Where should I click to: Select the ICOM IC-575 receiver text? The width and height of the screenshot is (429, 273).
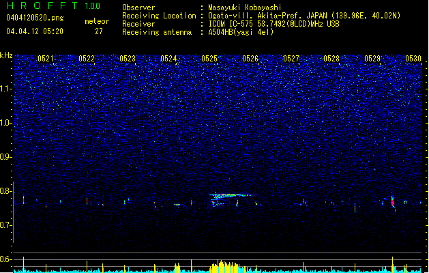coord(273,24)
